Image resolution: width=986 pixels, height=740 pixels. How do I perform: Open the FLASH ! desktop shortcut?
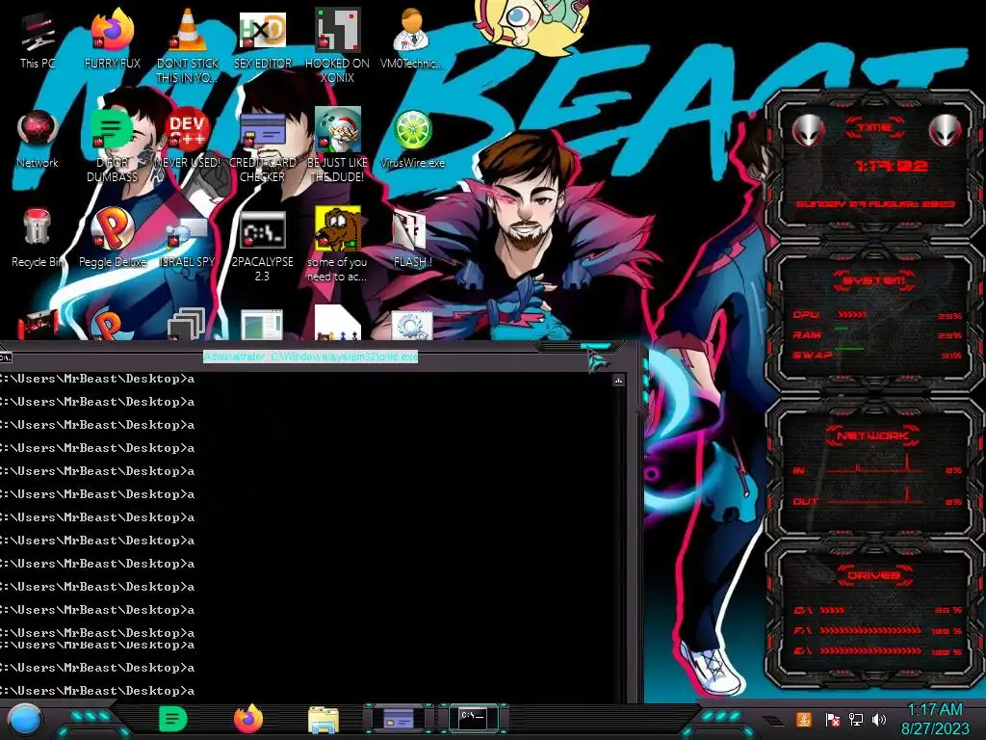click(412, 239)
